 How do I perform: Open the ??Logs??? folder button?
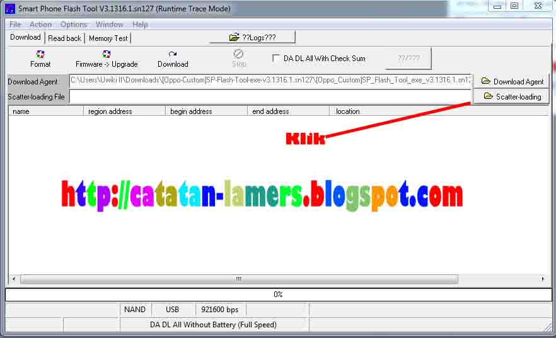[x=252, y=38]
